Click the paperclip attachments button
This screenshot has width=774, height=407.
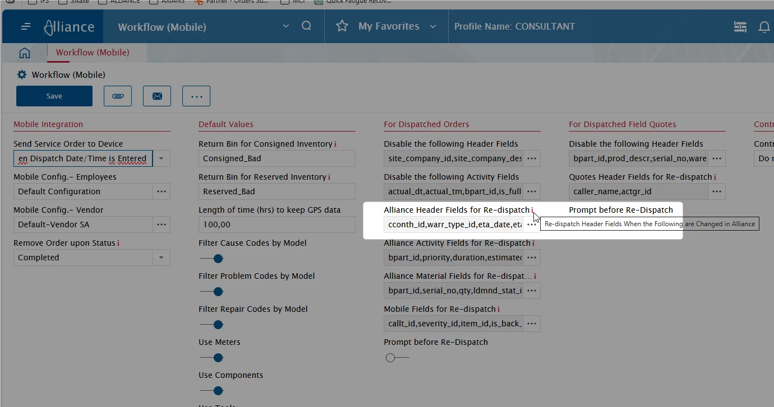point(118,96)
